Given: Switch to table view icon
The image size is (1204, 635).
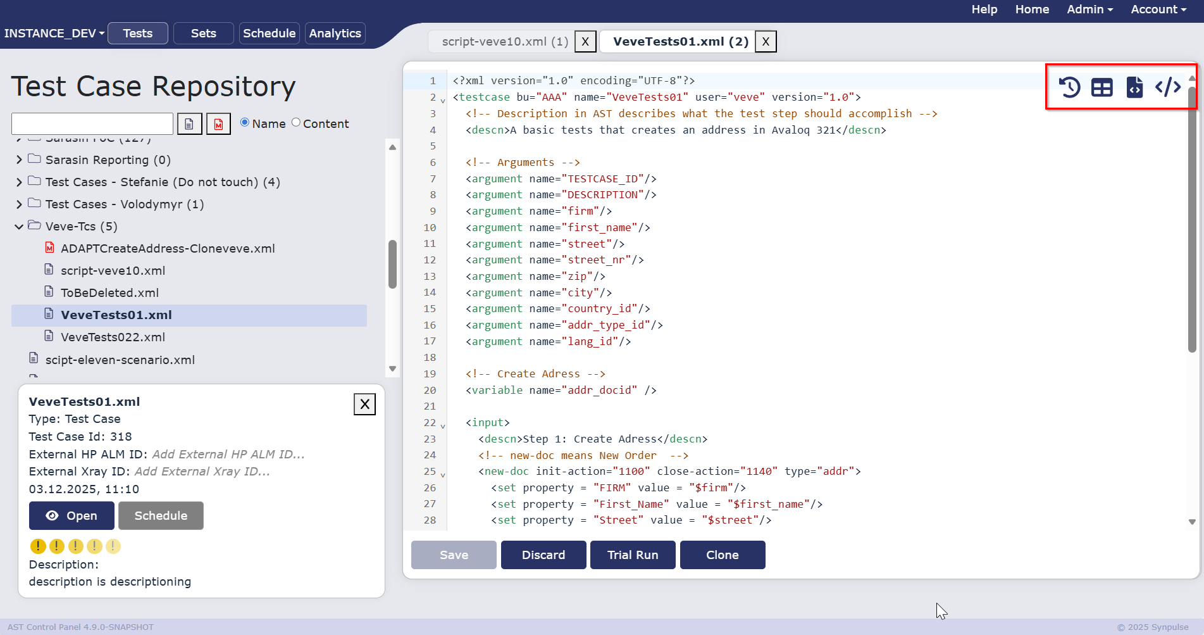Looking at the screenshot, I should (1102, 87).
